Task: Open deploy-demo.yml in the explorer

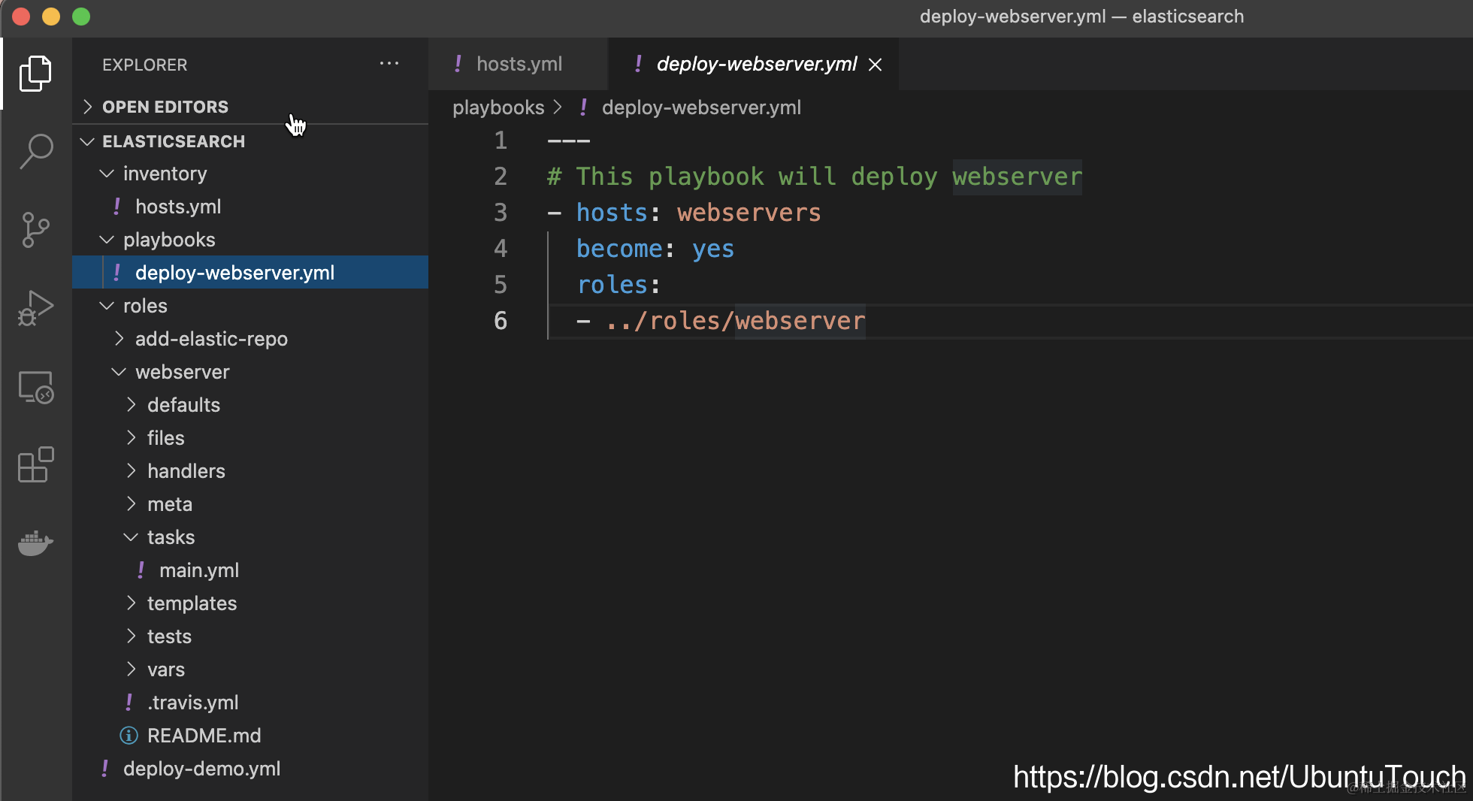Action: tap(250, 769)
